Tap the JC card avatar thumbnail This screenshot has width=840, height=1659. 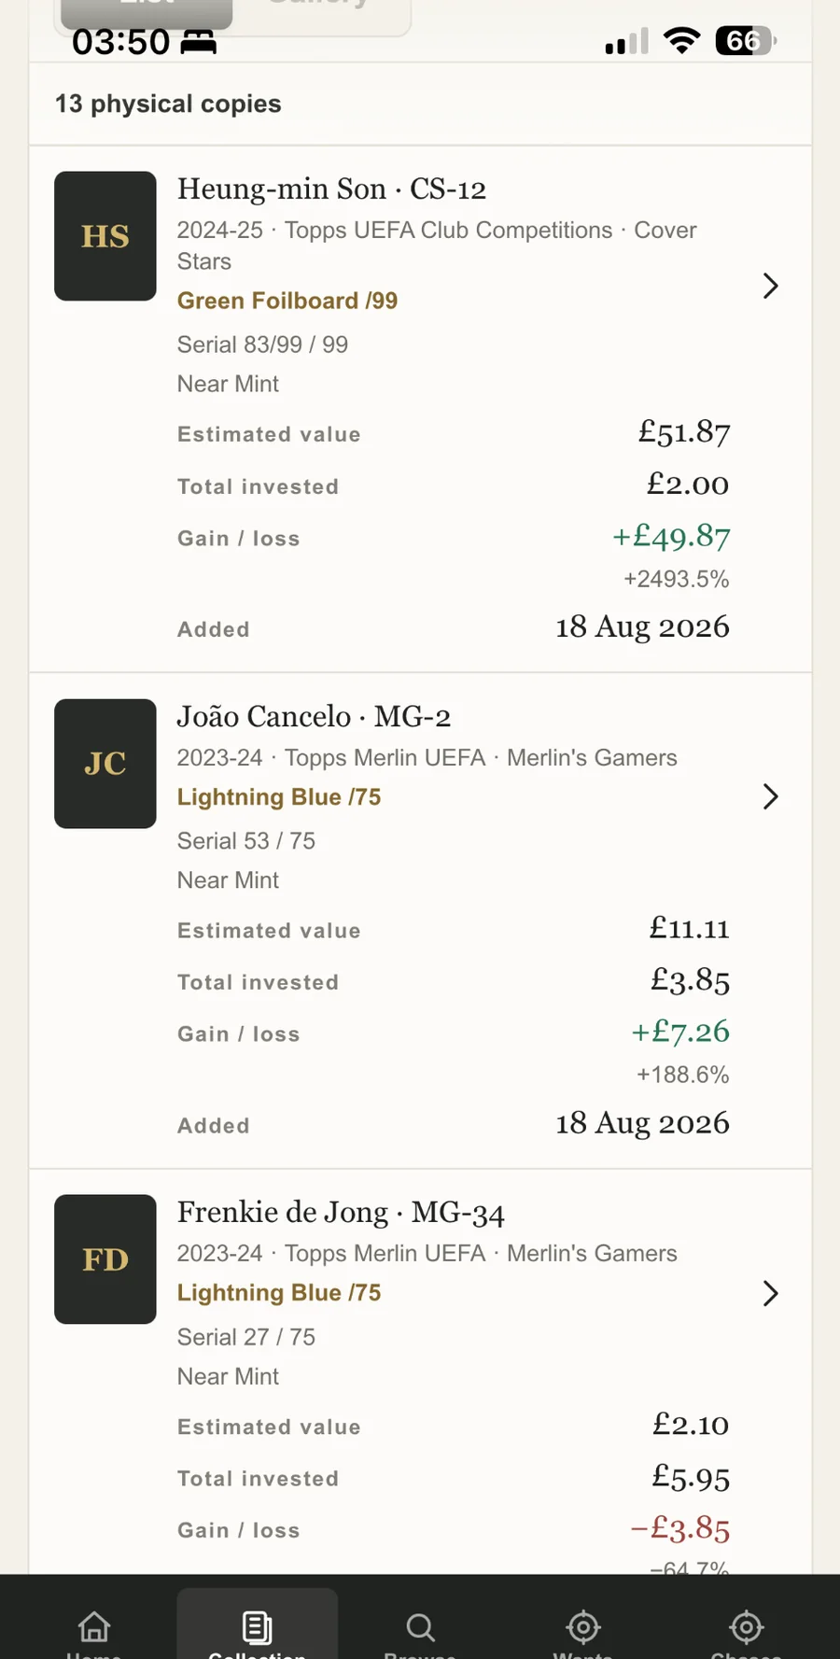click(x=105, y=764)
